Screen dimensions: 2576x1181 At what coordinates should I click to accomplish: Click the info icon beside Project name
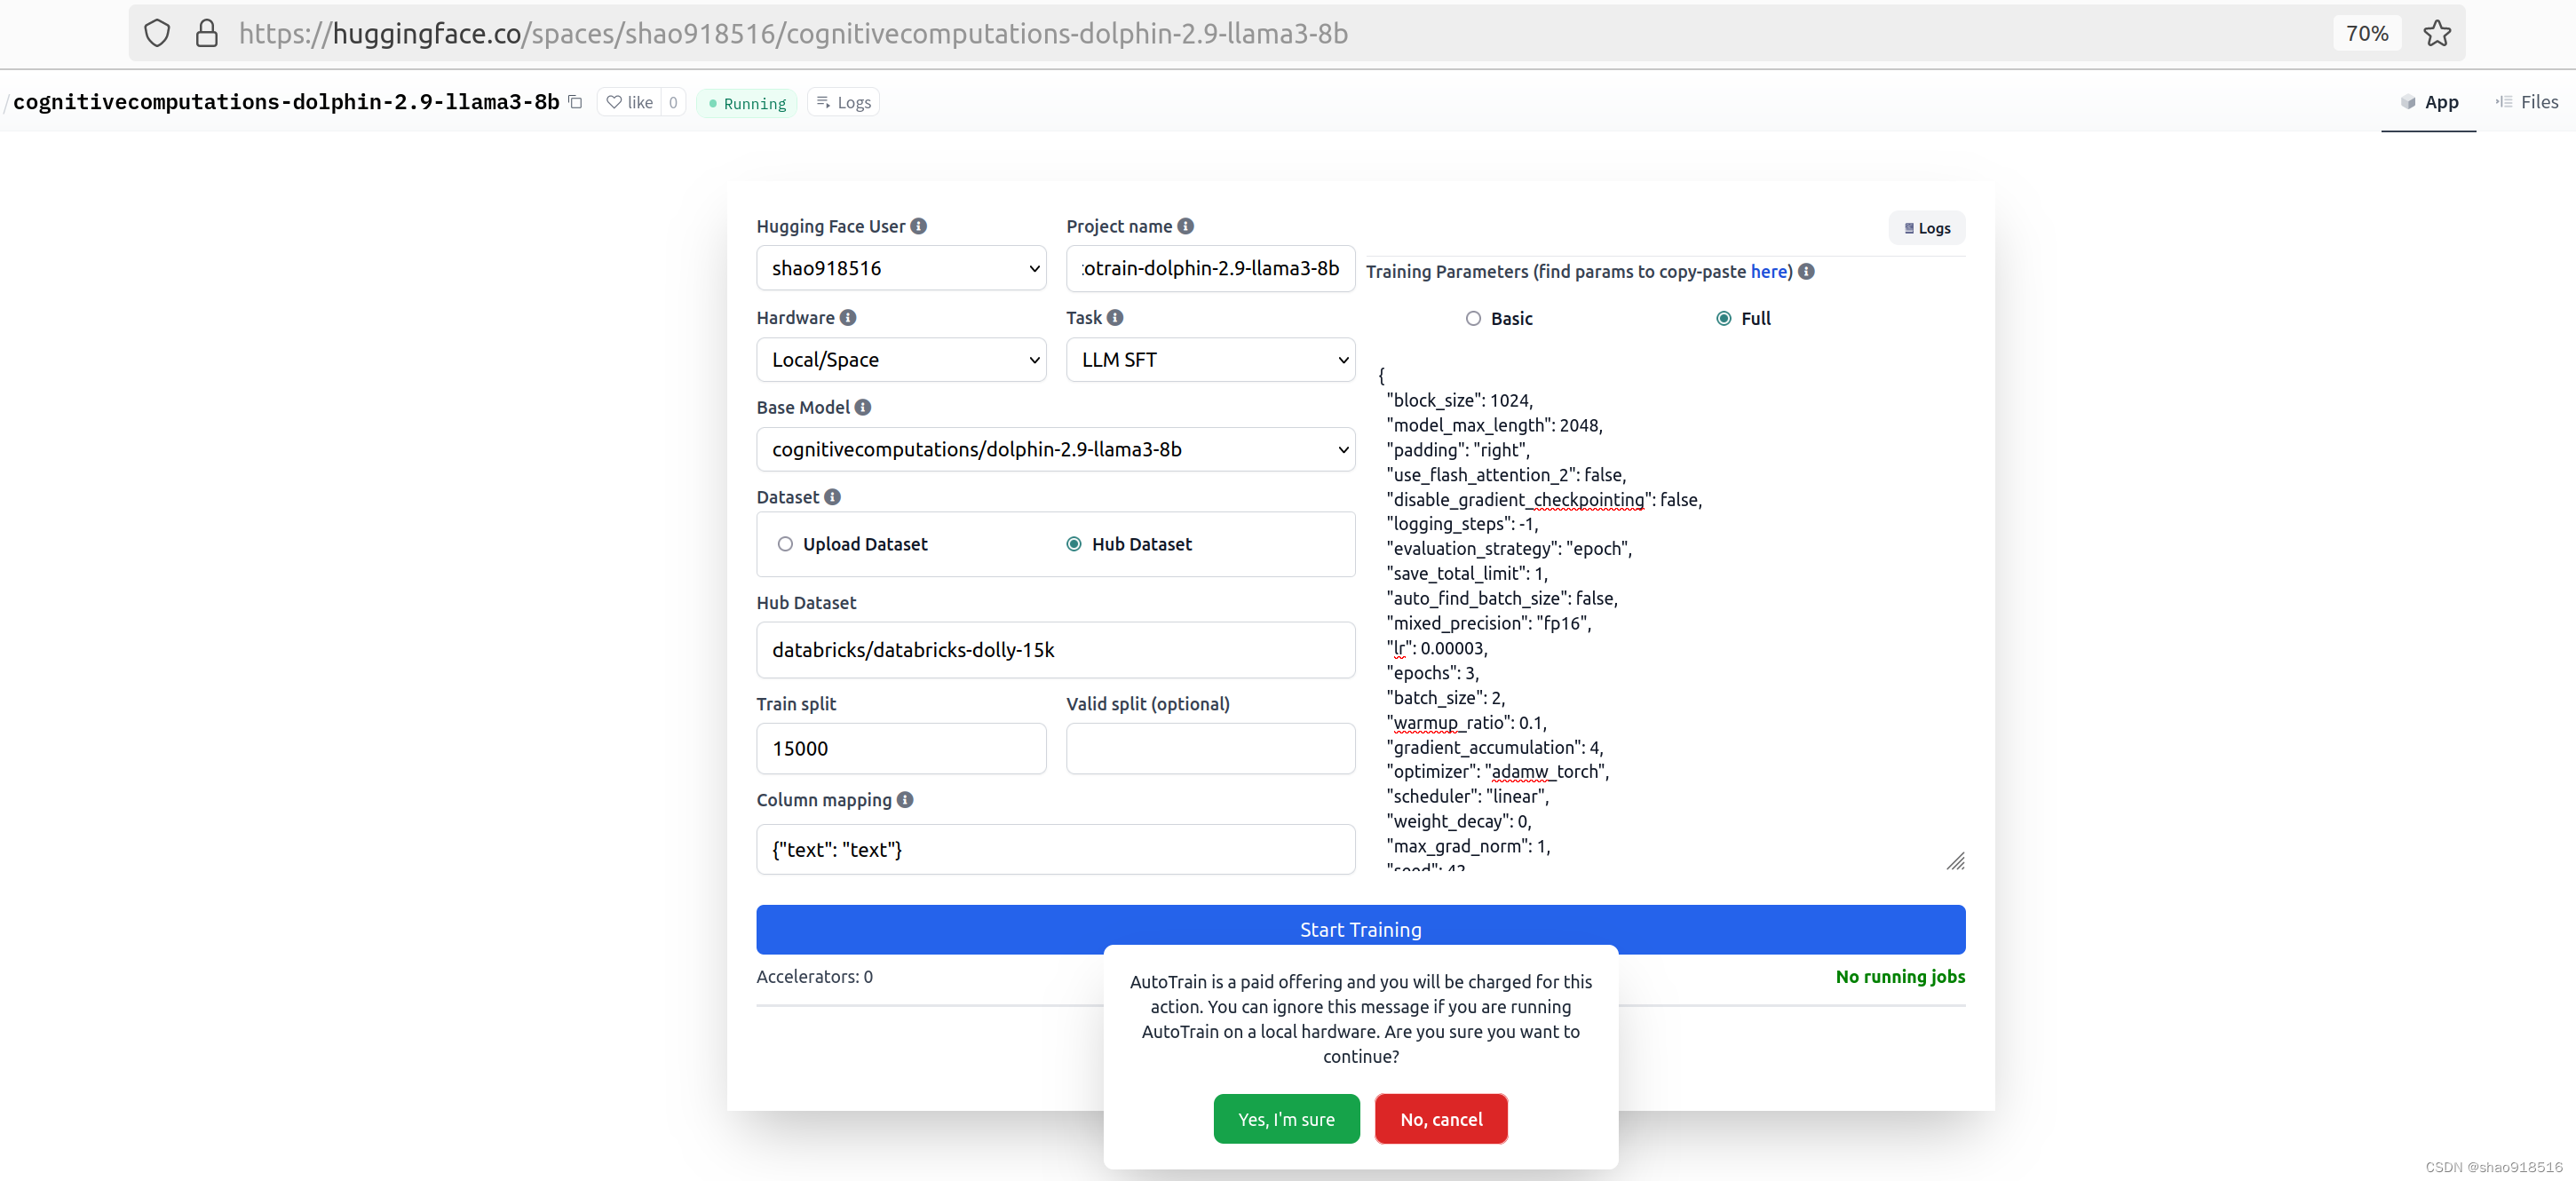tap(1185, 226)
